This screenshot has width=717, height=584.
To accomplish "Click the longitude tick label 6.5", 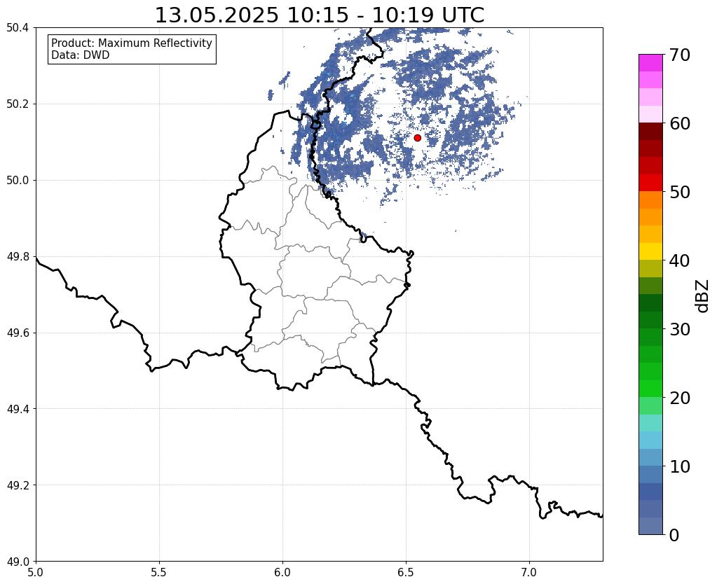I will [x=406, y=572].
